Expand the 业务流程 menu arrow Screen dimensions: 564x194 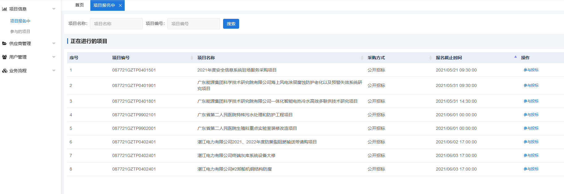[54, 71]
